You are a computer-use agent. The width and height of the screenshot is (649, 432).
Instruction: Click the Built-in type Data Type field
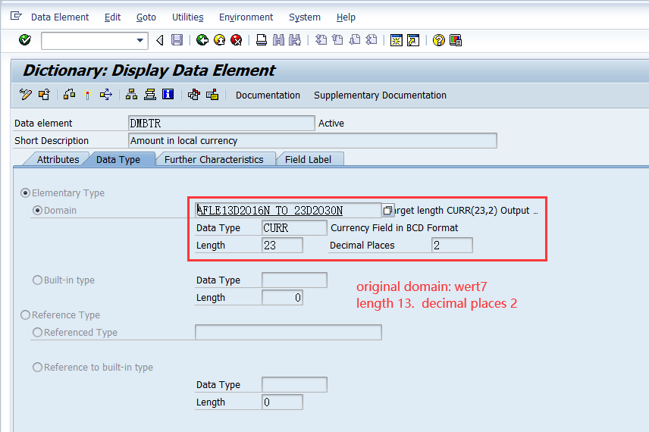[294, 280]
